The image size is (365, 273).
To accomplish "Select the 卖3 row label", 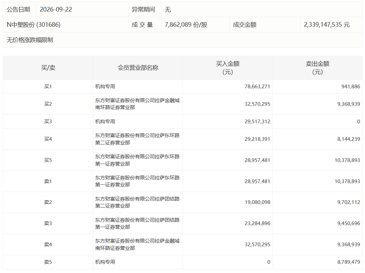I will [x=48, y=223].
